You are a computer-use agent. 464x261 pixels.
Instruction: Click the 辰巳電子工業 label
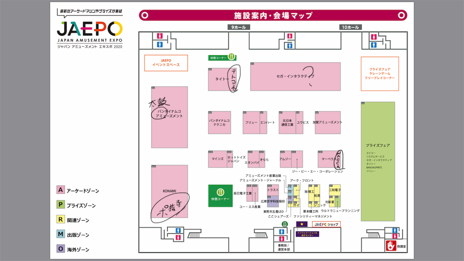[242, 193]
